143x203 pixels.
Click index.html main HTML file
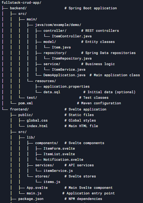coord(37,126)
